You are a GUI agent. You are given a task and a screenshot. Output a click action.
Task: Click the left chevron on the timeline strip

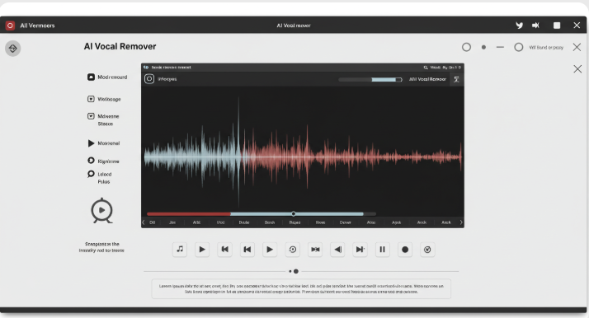click(x=144, y=222)
